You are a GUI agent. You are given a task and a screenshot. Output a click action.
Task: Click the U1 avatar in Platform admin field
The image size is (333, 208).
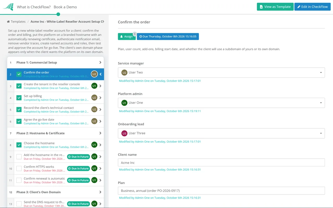click(x=124, y=103)
